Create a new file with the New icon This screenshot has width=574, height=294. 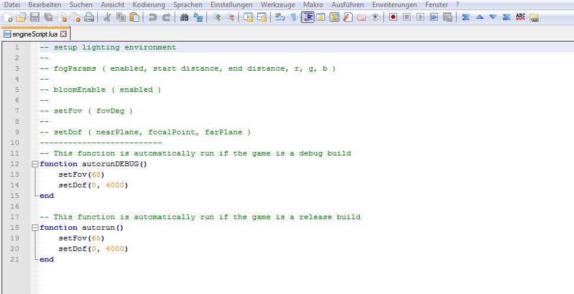(8, 17)
